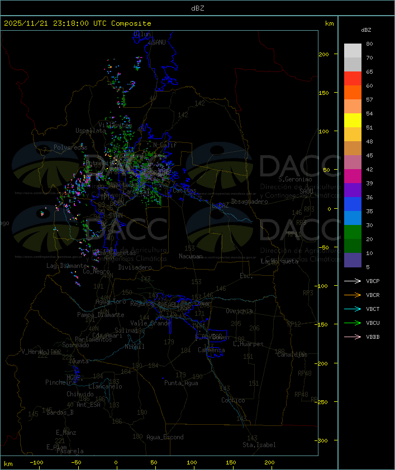Image resolution: width=395 pixels, height=470 pixels.
Task: Click the VBCR legend label
Action: click(373, 295)
